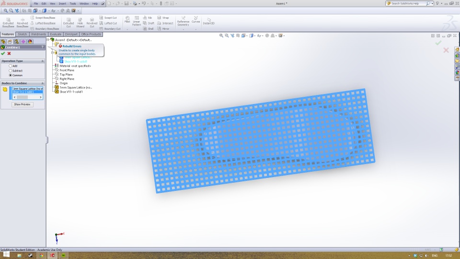This screenshot has width=460, height=259.
Task: Select Material <not specified> tree item
Action: coord(75,66)
